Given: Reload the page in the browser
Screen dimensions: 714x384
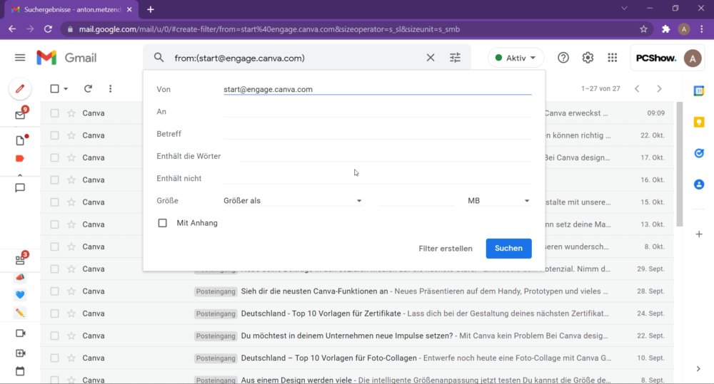Looking at the screenshot, I should 48,29.
